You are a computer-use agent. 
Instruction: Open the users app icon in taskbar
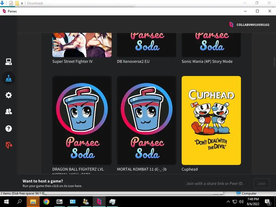86,202
